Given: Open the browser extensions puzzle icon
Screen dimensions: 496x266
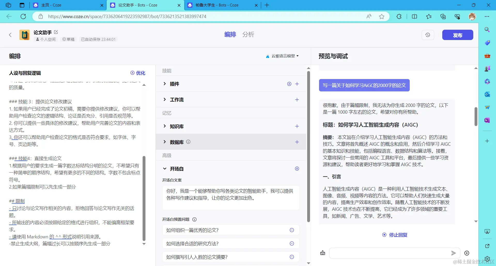Looking at the screenshot, I should tap(399, 17).
